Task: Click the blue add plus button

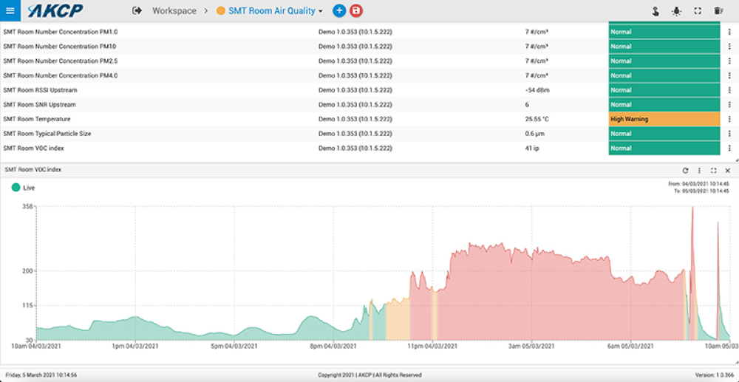Action: click(x=339, y=11)
